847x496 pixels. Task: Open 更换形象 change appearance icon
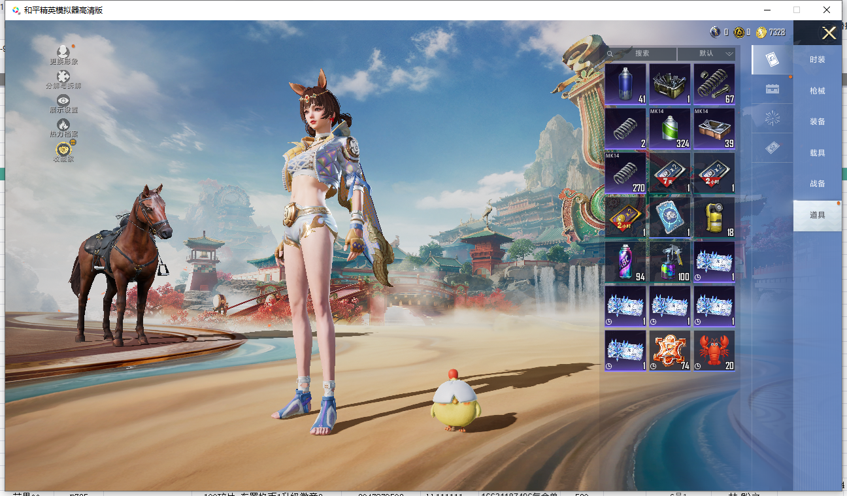(63, 53)
